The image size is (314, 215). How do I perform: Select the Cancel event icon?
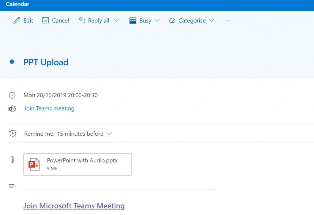[46, 20]
